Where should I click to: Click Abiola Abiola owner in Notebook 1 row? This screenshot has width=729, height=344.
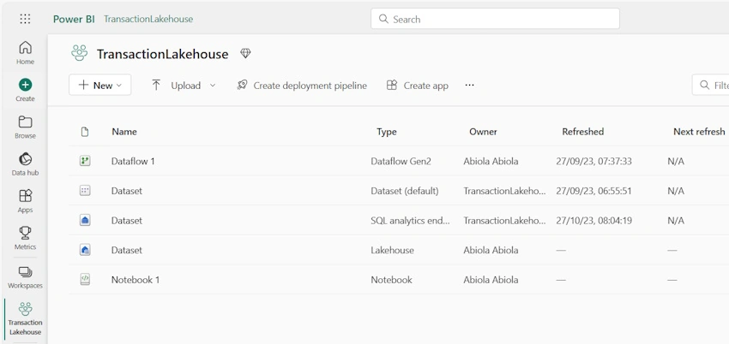491,280
